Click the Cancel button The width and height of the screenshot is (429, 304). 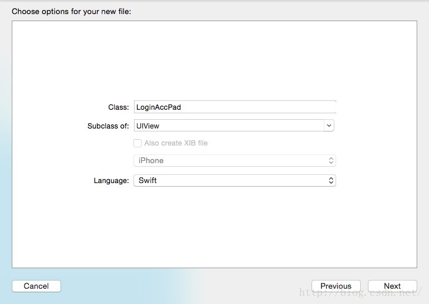pos(36,286)
